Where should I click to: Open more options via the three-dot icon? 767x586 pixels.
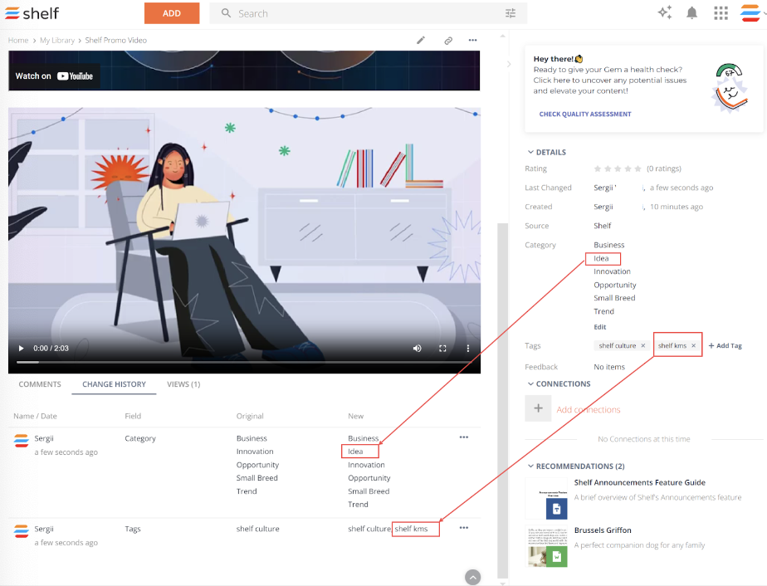tap(473, 40)
